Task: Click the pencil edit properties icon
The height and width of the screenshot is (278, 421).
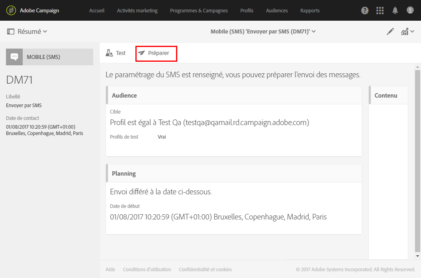Action: click(390, 31)
